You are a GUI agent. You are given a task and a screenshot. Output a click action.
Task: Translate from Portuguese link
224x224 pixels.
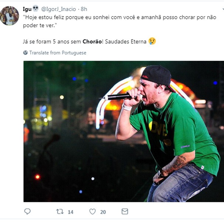pos(58,53)
